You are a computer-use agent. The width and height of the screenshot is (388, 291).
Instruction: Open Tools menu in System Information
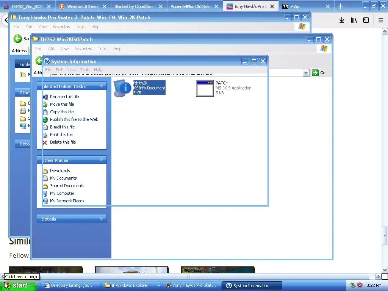click(x=84, y=70)
